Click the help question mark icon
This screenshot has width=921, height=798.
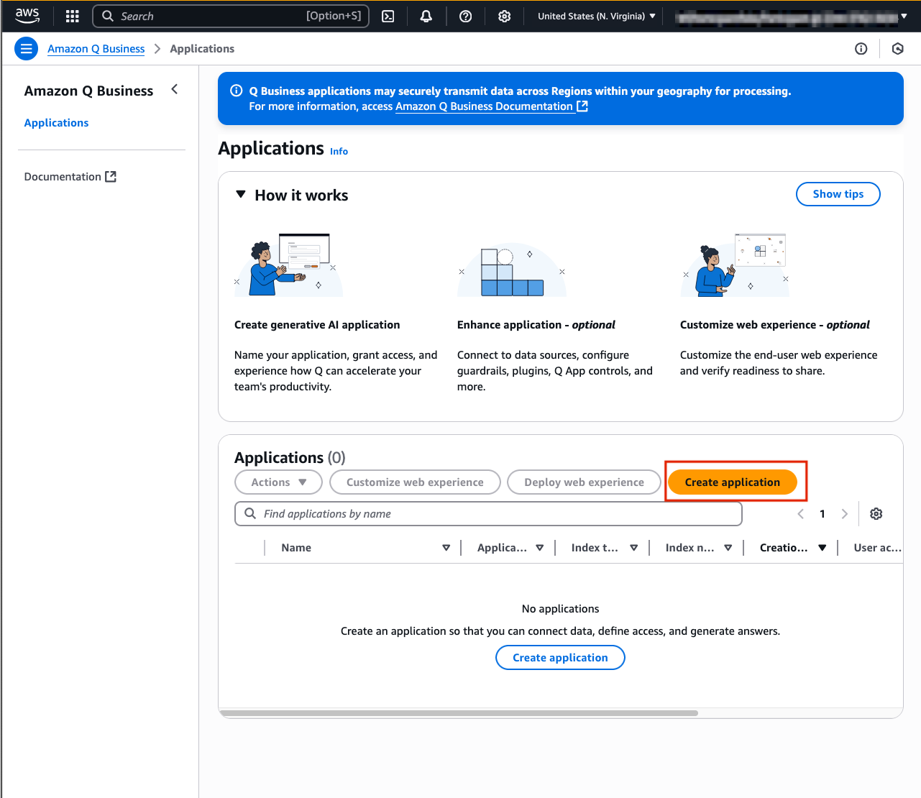465,16
